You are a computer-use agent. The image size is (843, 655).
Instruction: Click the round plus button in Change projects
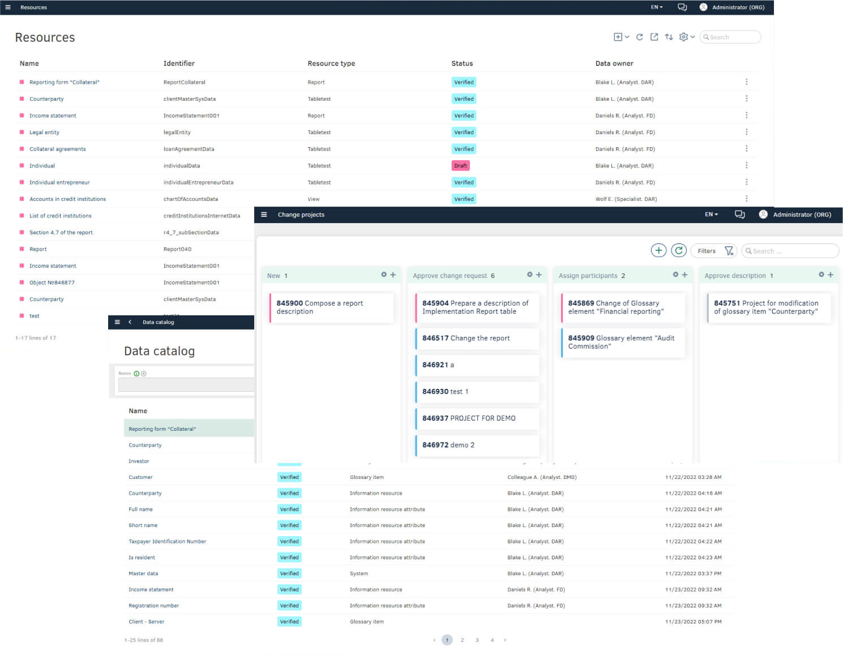658,251
